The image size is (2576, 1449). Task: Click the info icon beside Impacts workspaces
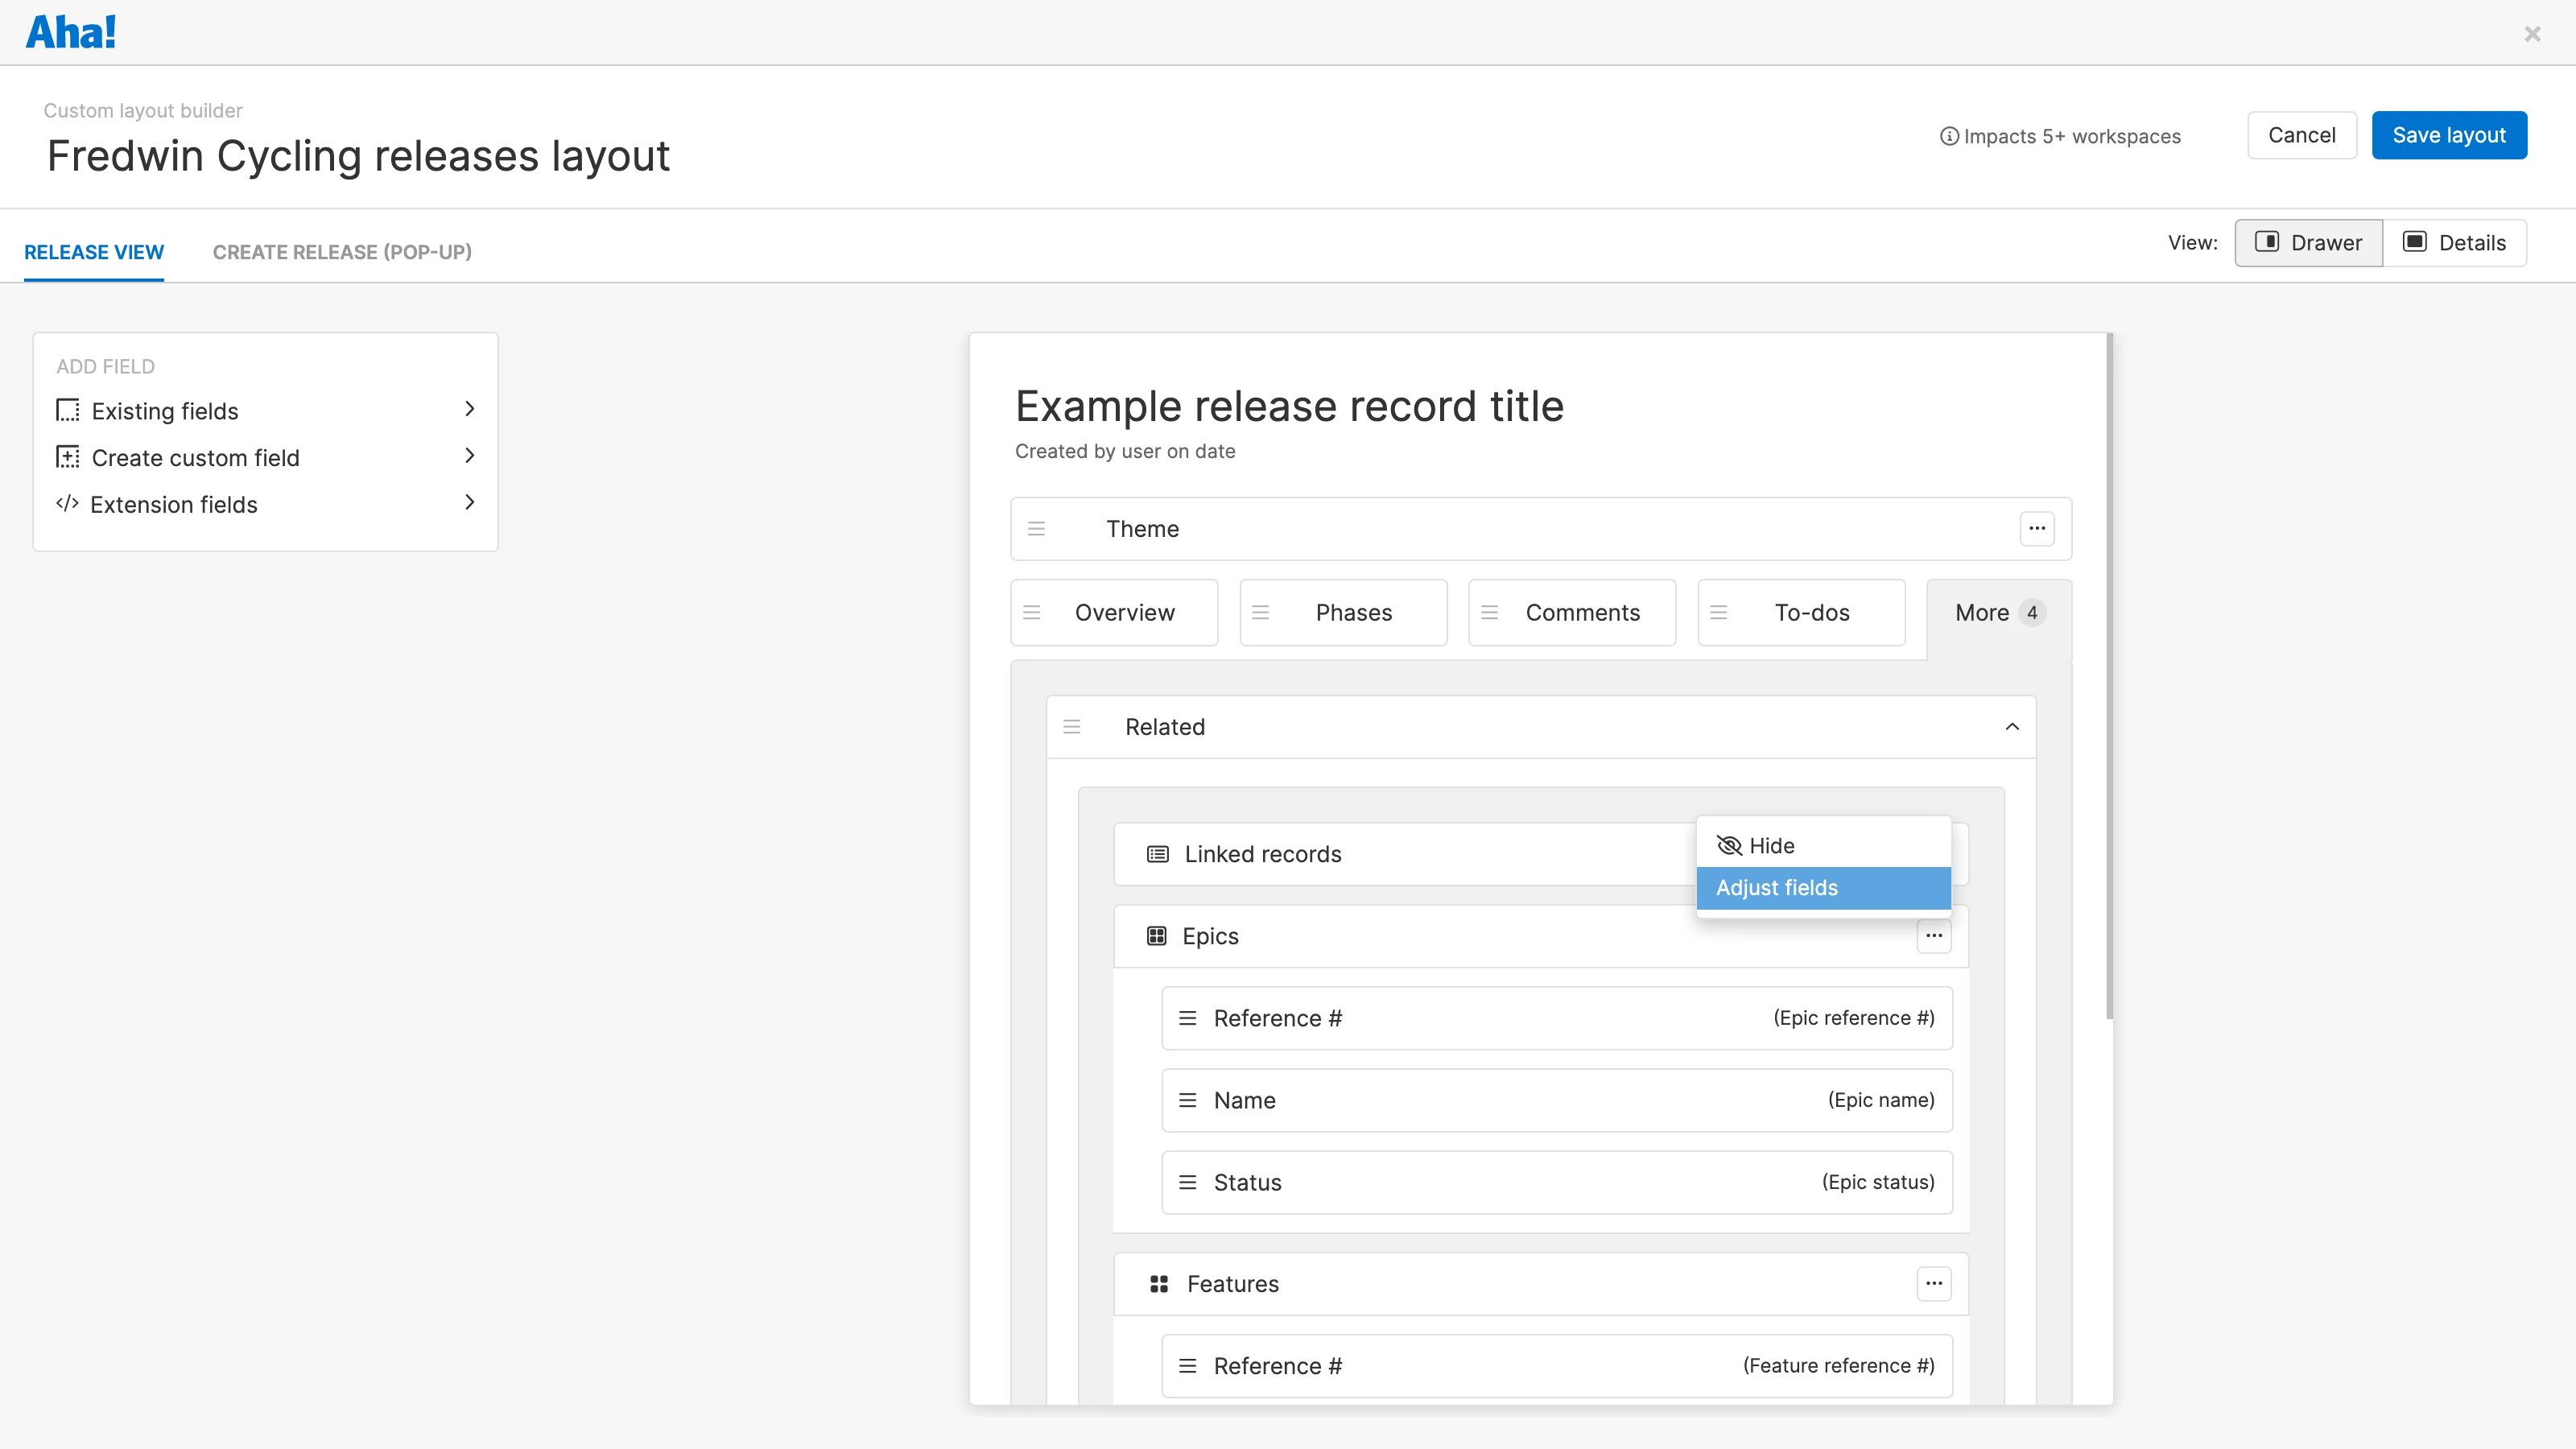[1948, 136]
